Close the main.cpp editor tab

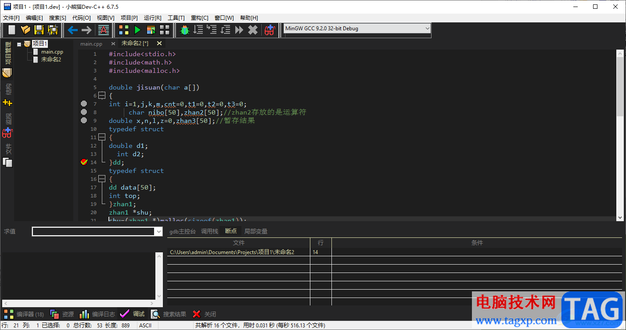[x=113, y=43]
